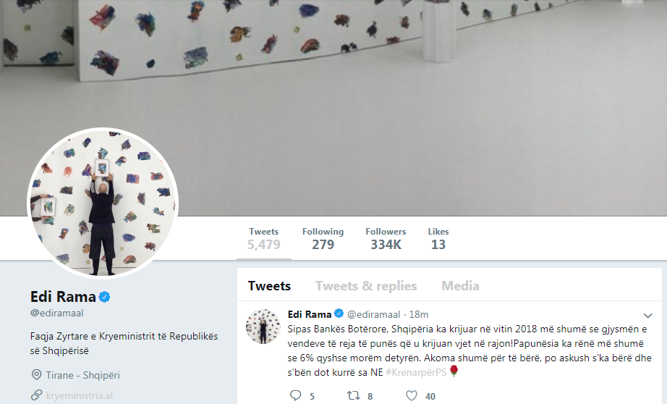Open the large circular profile photo
The image size is (667, 404).
pos(103,203)
